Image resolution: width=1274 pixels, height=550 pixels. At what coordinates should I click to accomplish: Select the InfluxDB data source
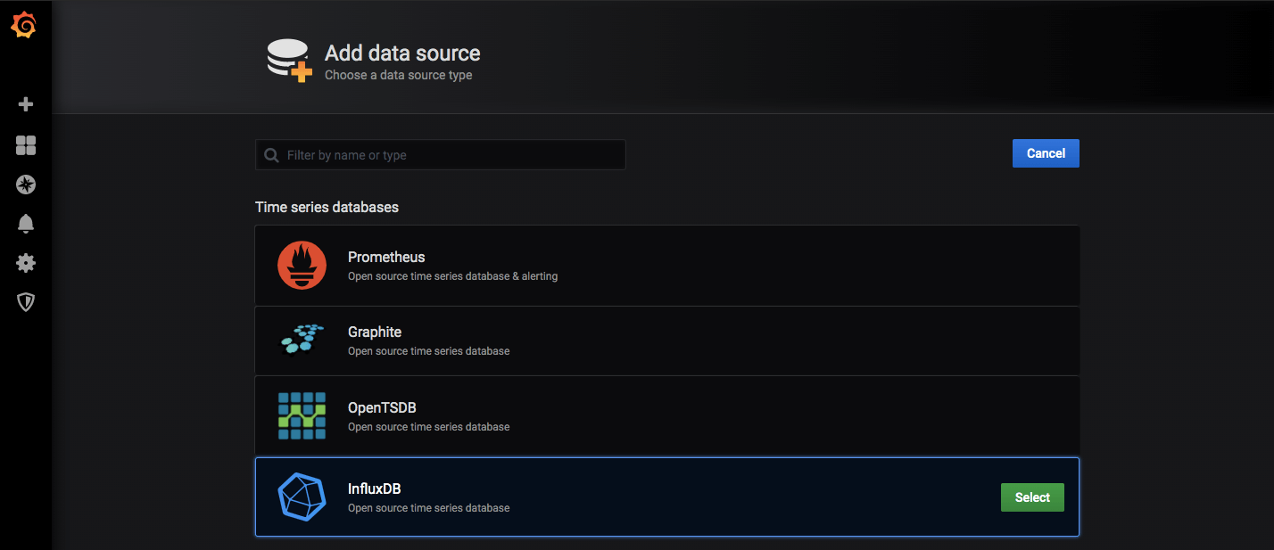(1032, 497)
